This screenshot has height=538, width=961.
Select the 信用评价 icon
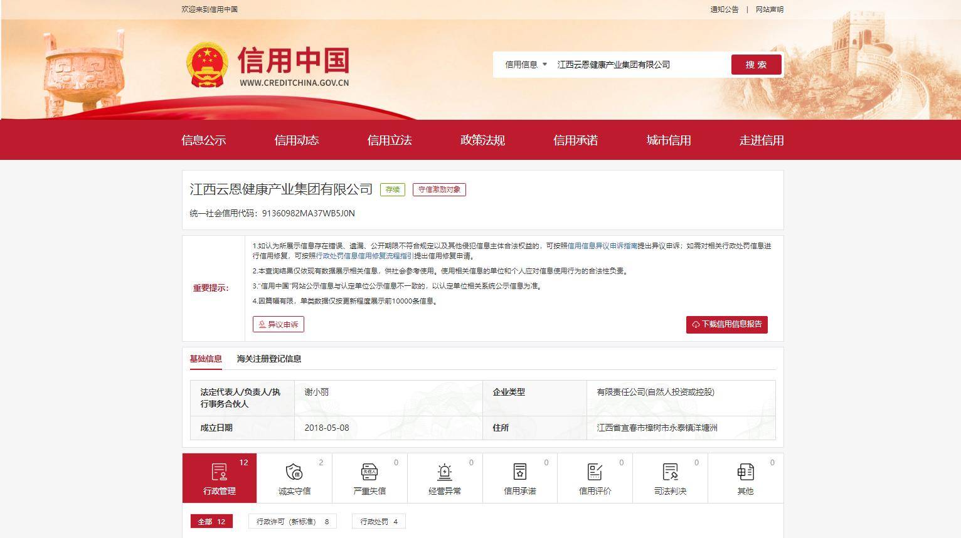click(595, 472)
